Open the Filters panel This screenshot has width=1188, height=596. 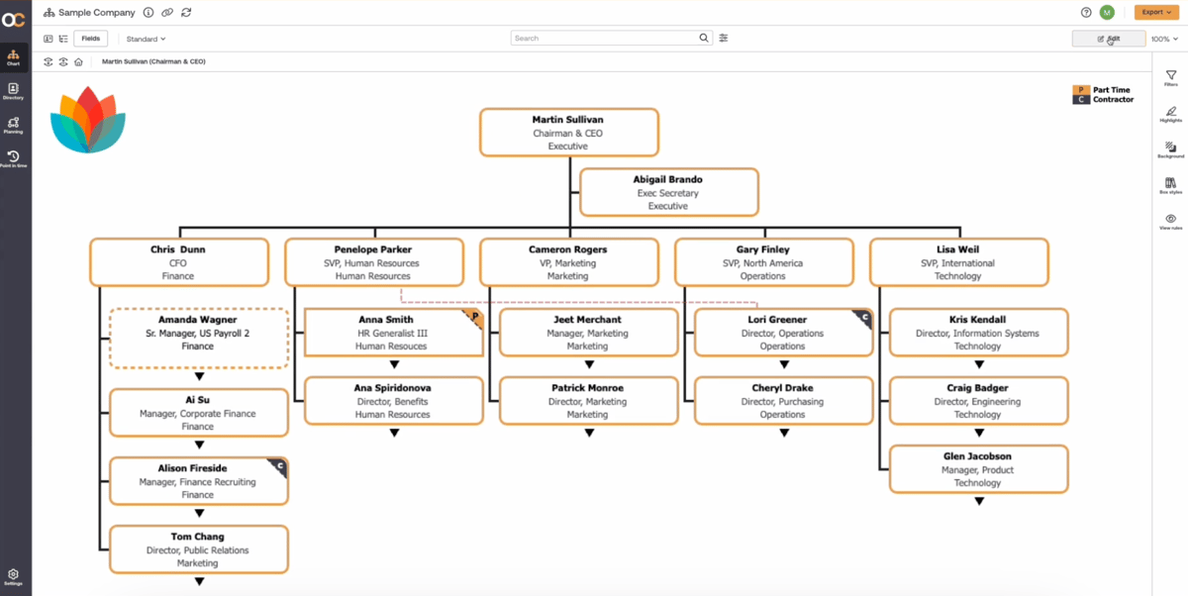(x=1170, y=78)
